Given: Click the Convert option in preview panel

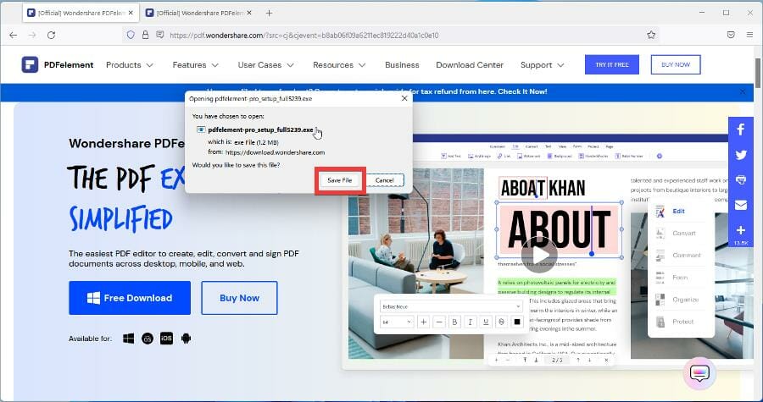Looking at the screenshot, I should point(683,233).
